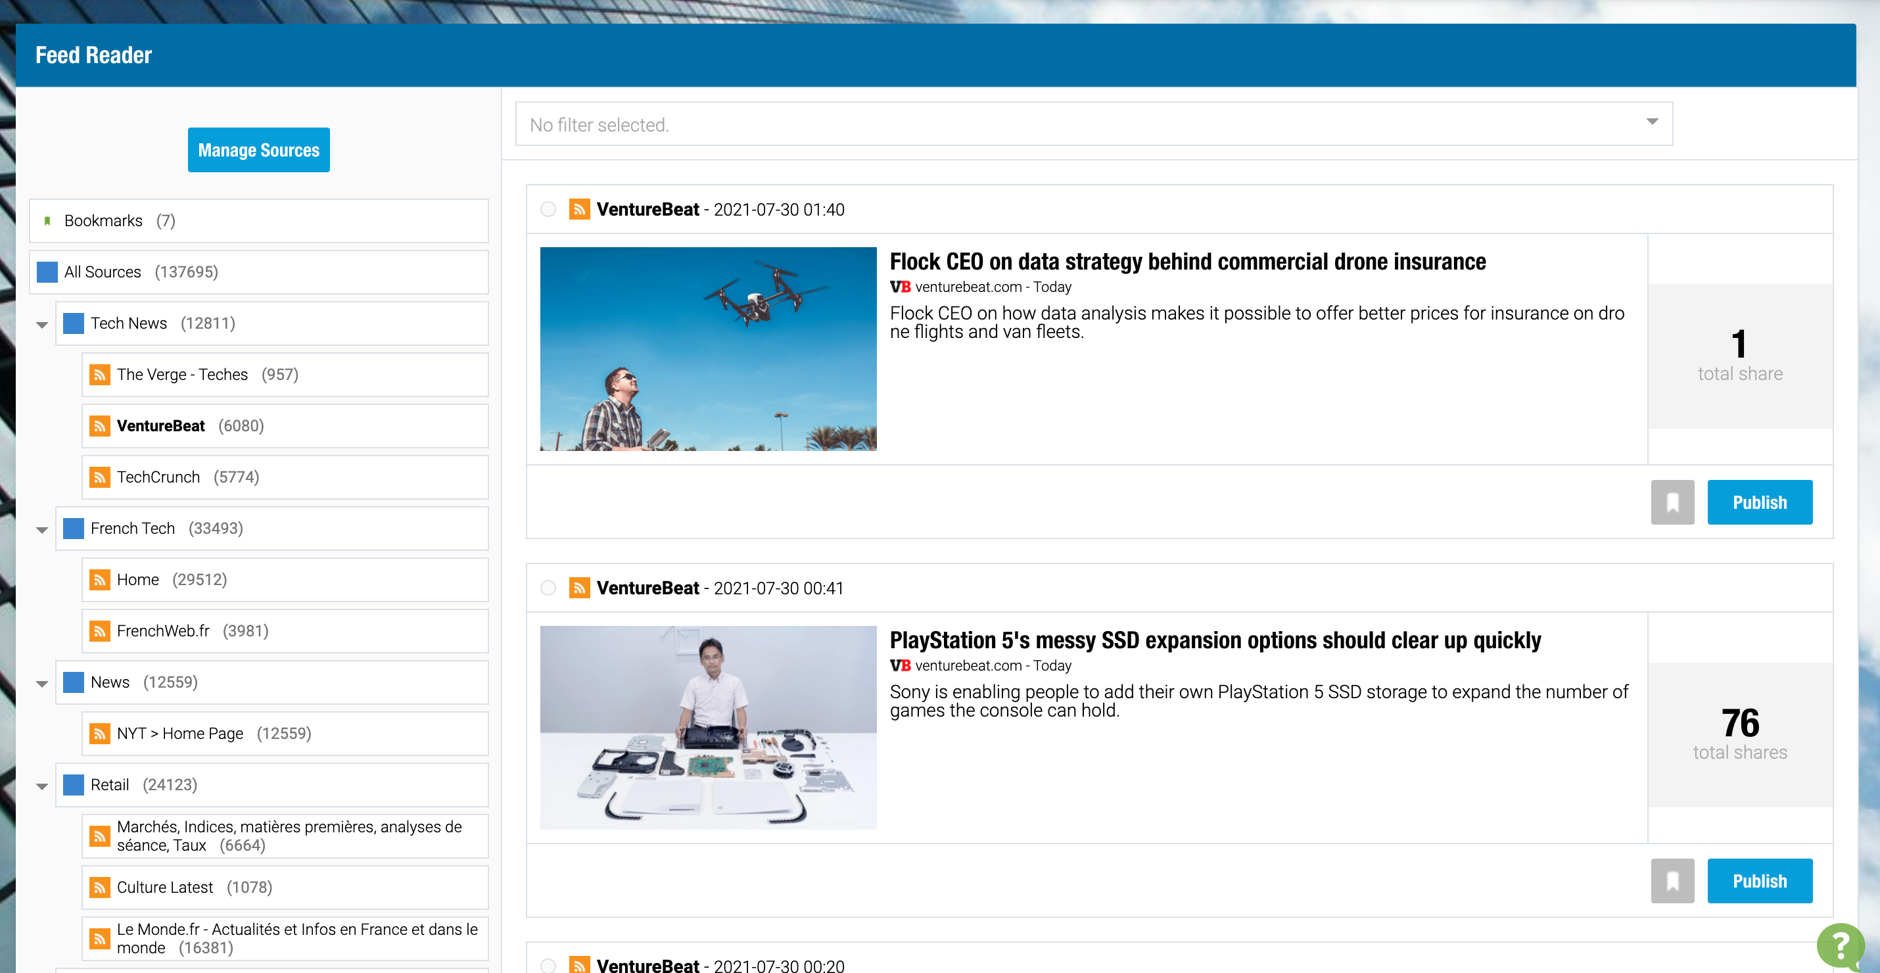
Task: Click the '1 total share' counter
Action: [x=1740, y=356]
